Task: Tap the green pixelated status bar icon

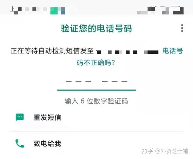Action: [x=54, y=11]
